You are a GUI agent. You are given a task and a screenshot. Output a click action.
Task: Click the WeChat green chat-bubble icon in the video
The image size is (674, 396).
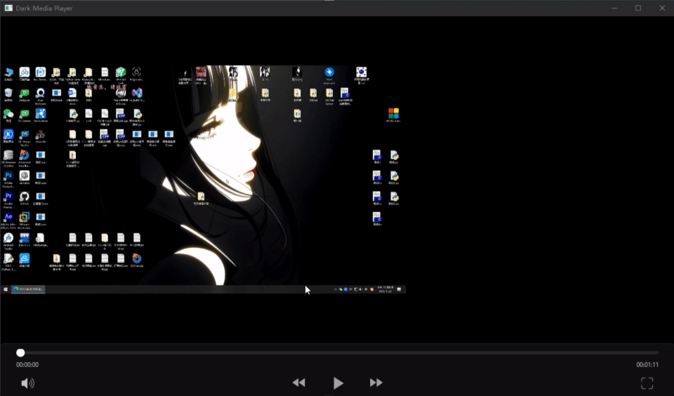8,114
